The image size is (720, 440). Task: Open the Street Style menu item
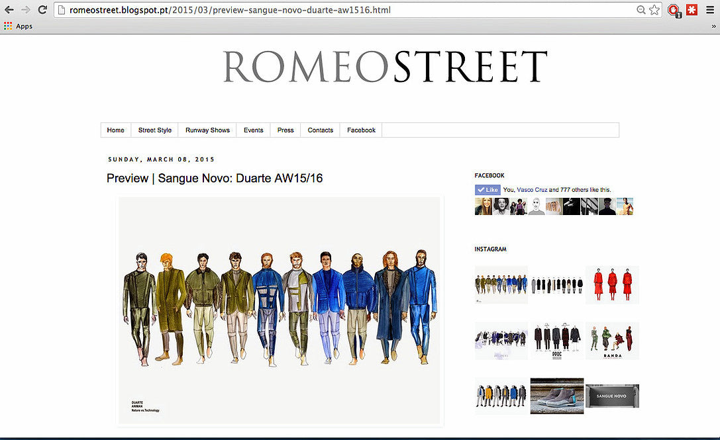point(155,130)
